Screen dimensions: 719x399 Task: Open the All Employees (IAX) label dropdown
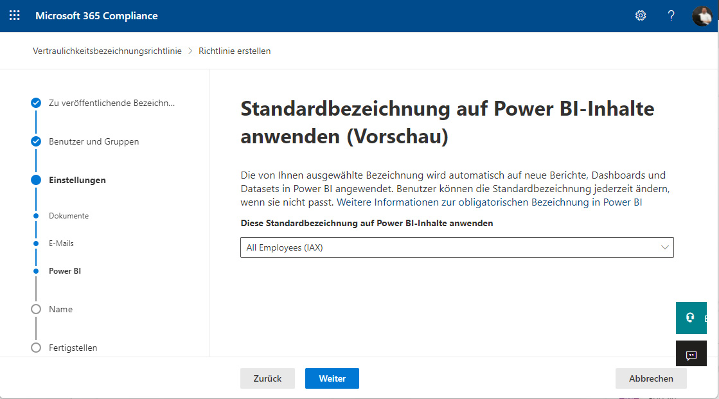457,247
